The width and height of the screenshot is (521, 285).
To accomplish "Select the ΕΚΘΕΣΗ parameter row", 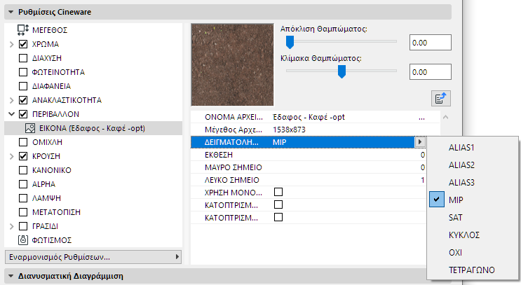I will click(x=308, y=155).
